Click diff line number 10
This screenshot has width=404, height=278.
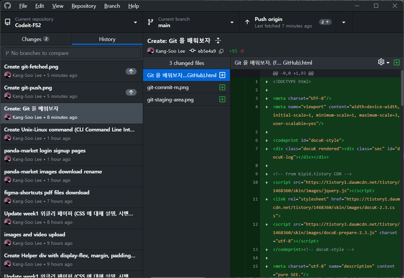(255, 182)
